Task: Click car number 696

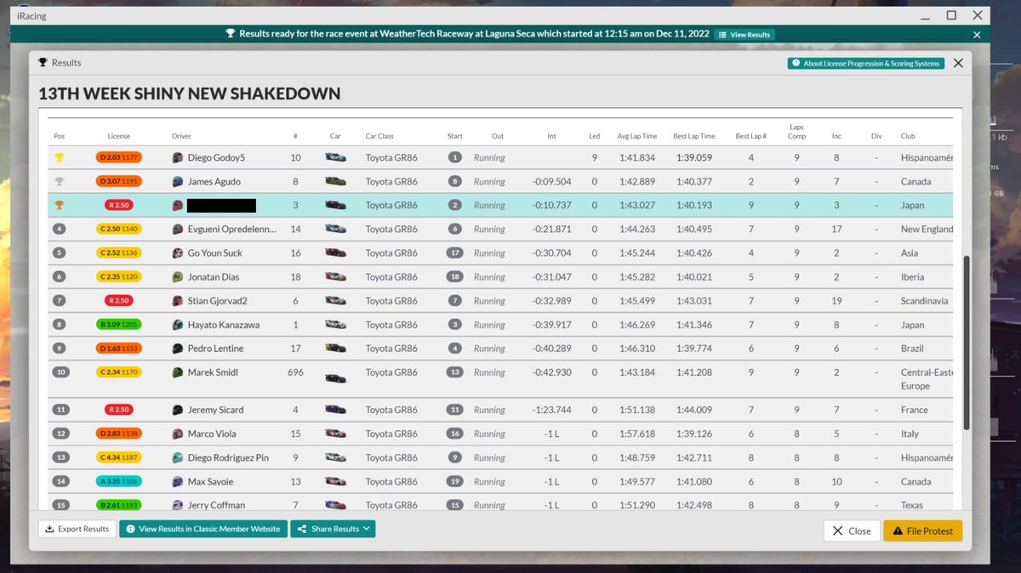Action: 295,372
